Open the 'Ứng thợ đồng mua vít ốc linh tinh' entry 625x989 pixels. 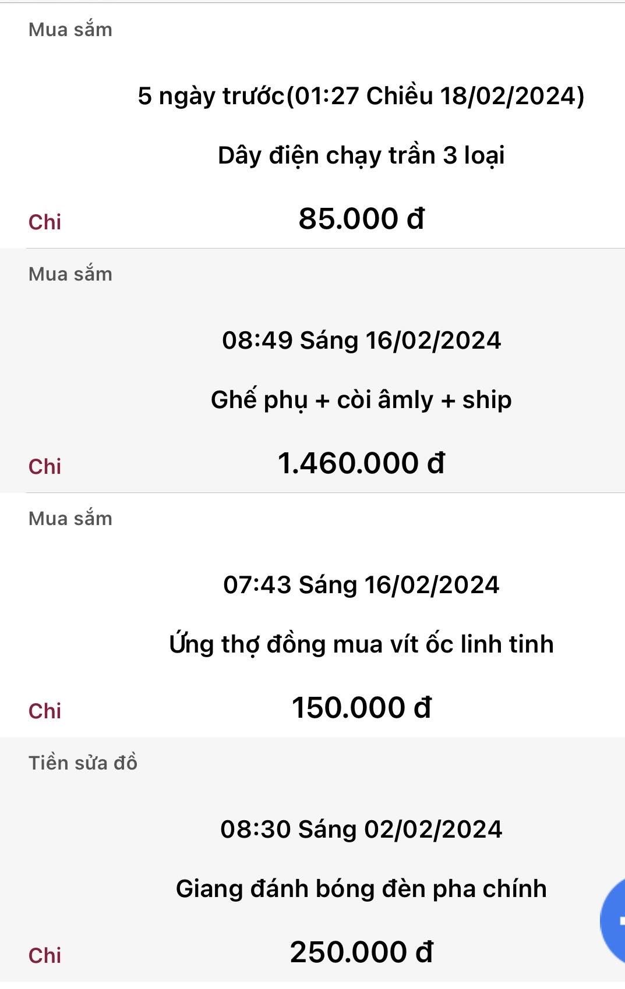click(361, 644)
